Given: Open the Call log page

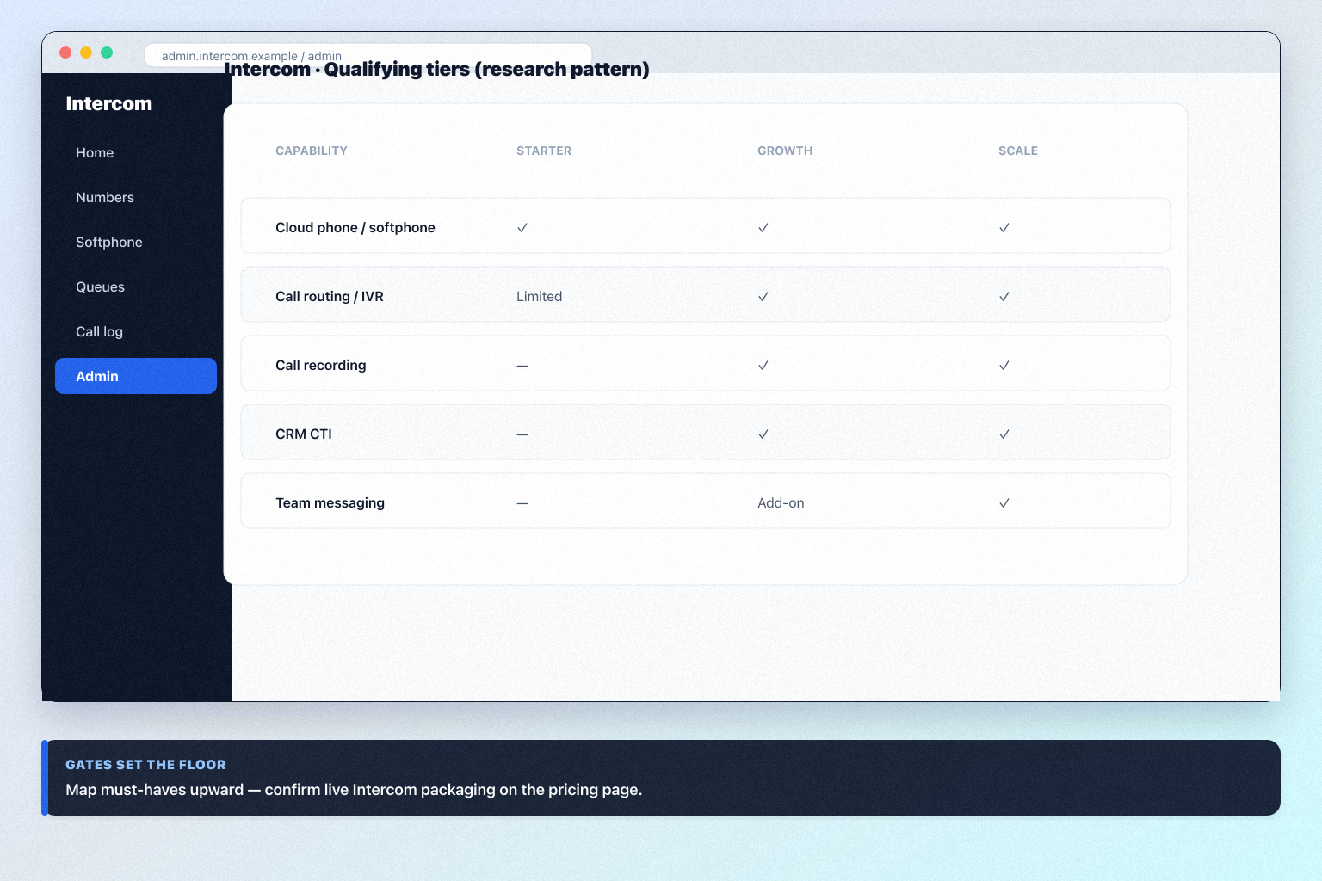Looking at the screenshot, I should click(x=136, y=331).
